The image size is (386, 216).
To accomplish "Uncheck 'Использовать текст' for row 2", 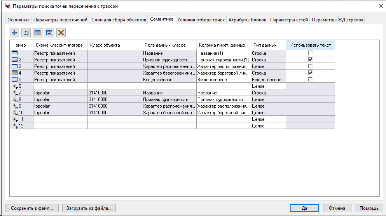I will coord(310,59).
